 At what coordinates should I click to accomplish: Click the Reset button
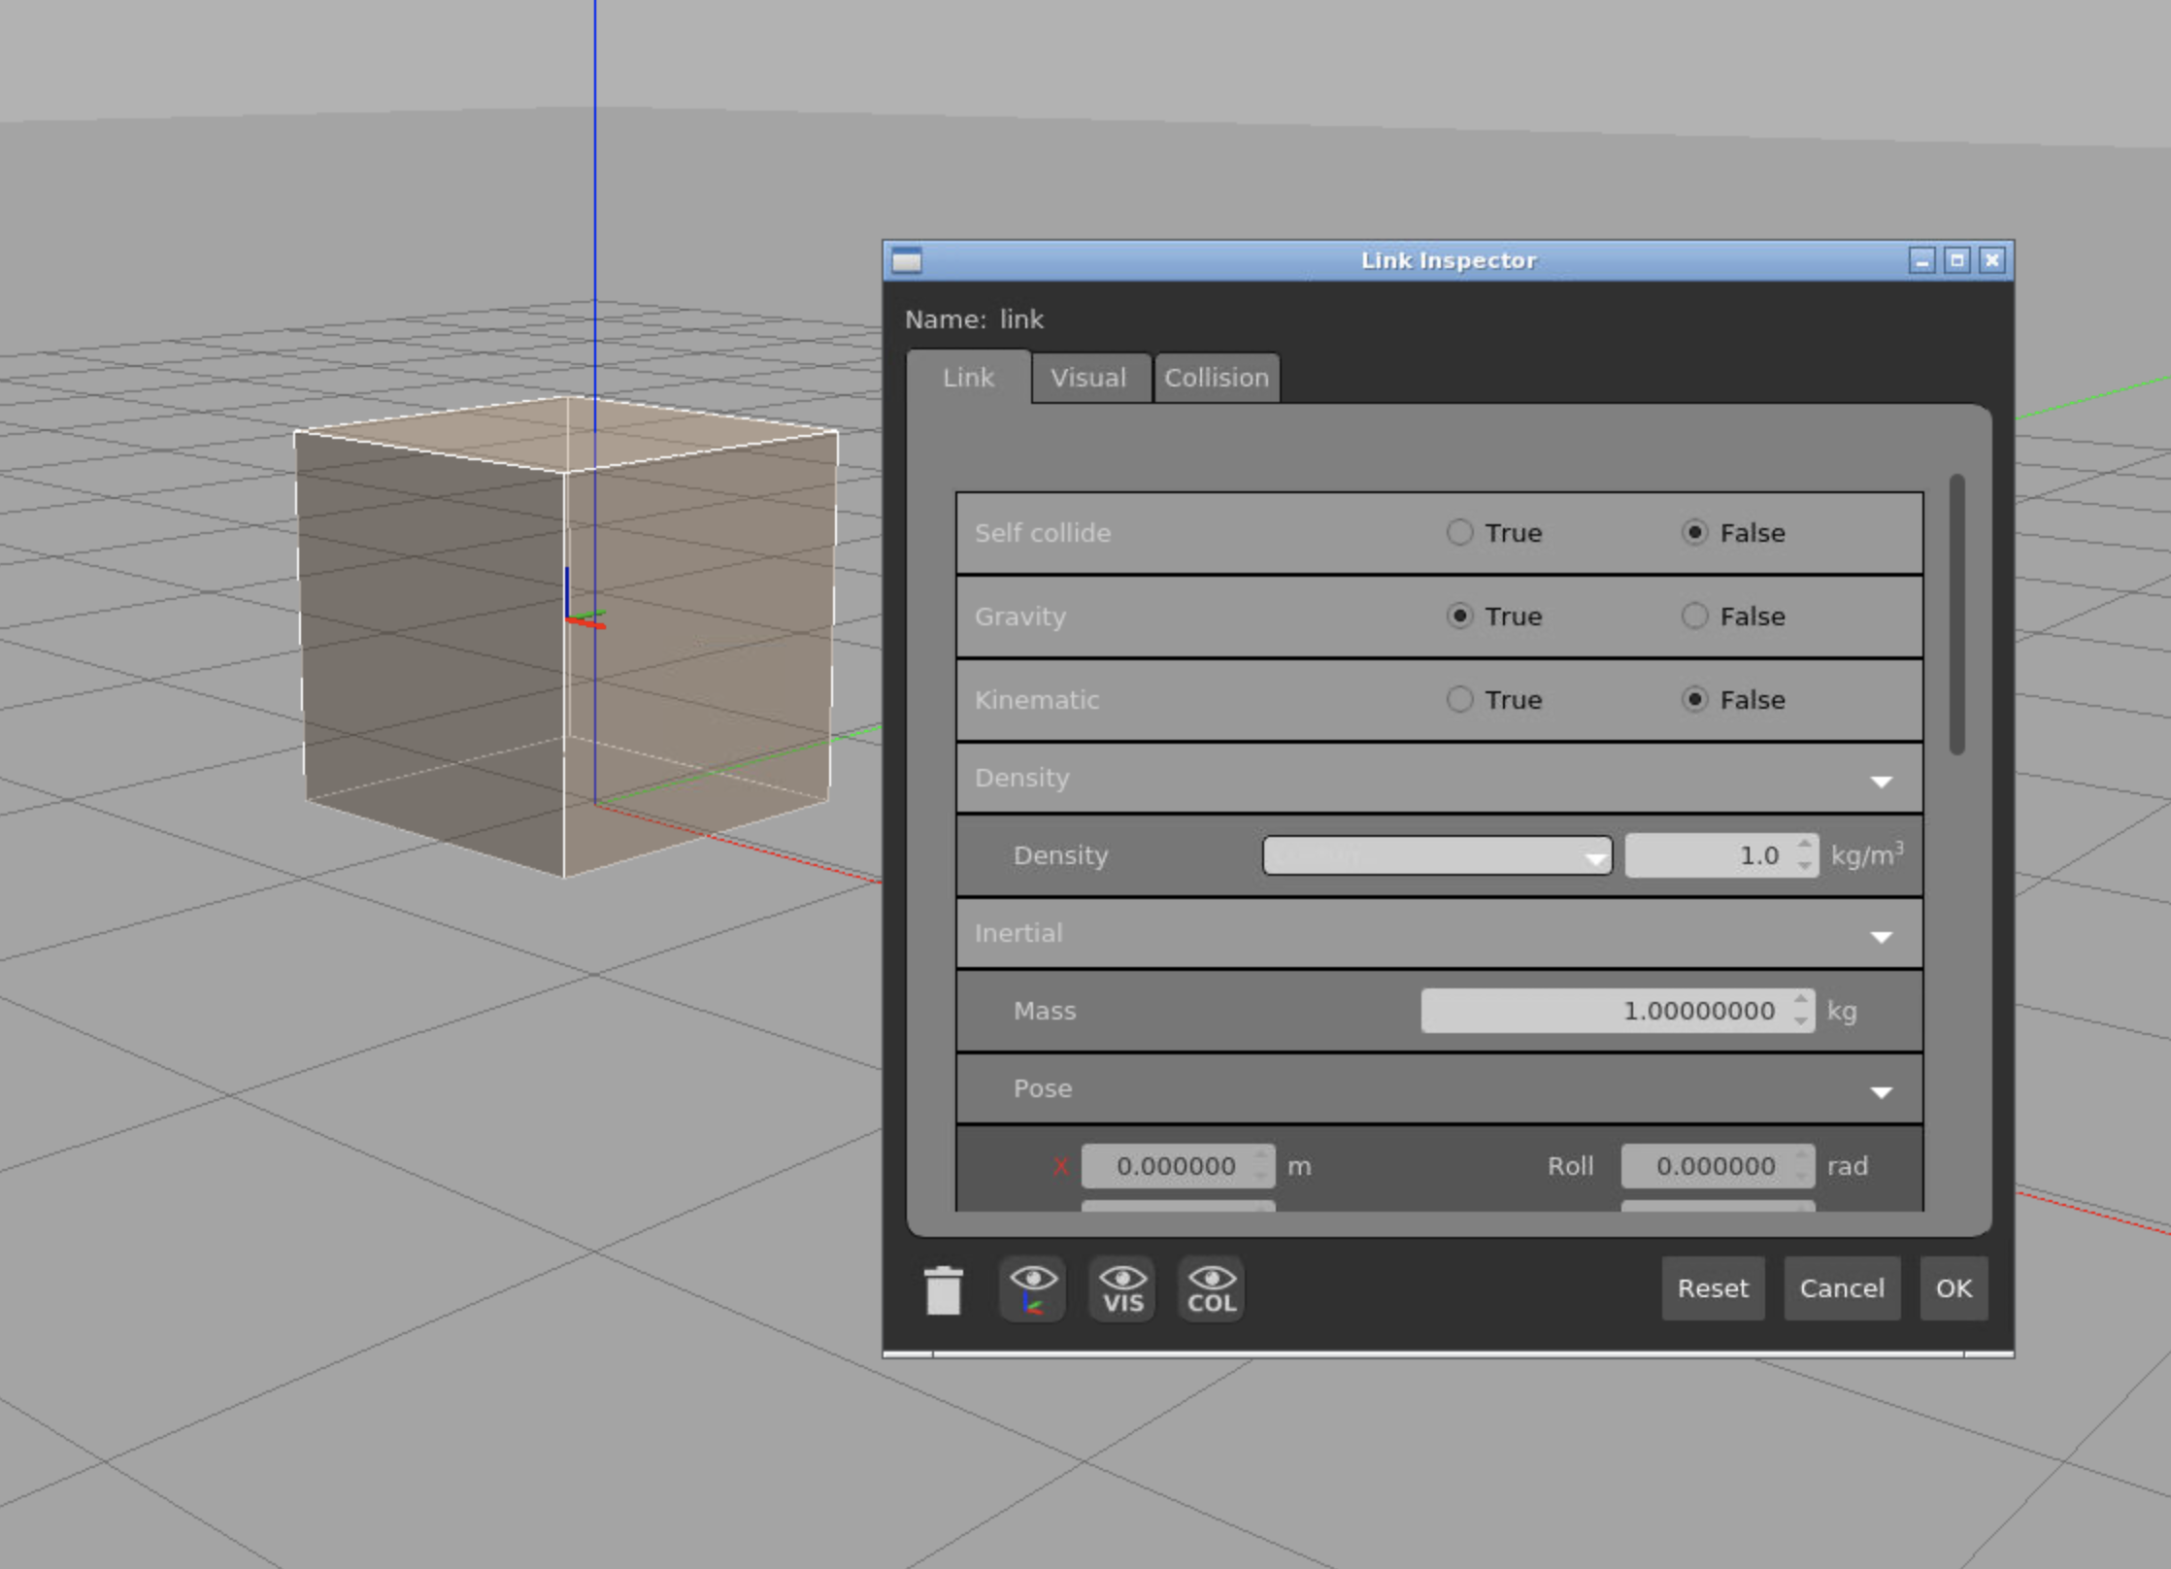click(1713, 1288)
